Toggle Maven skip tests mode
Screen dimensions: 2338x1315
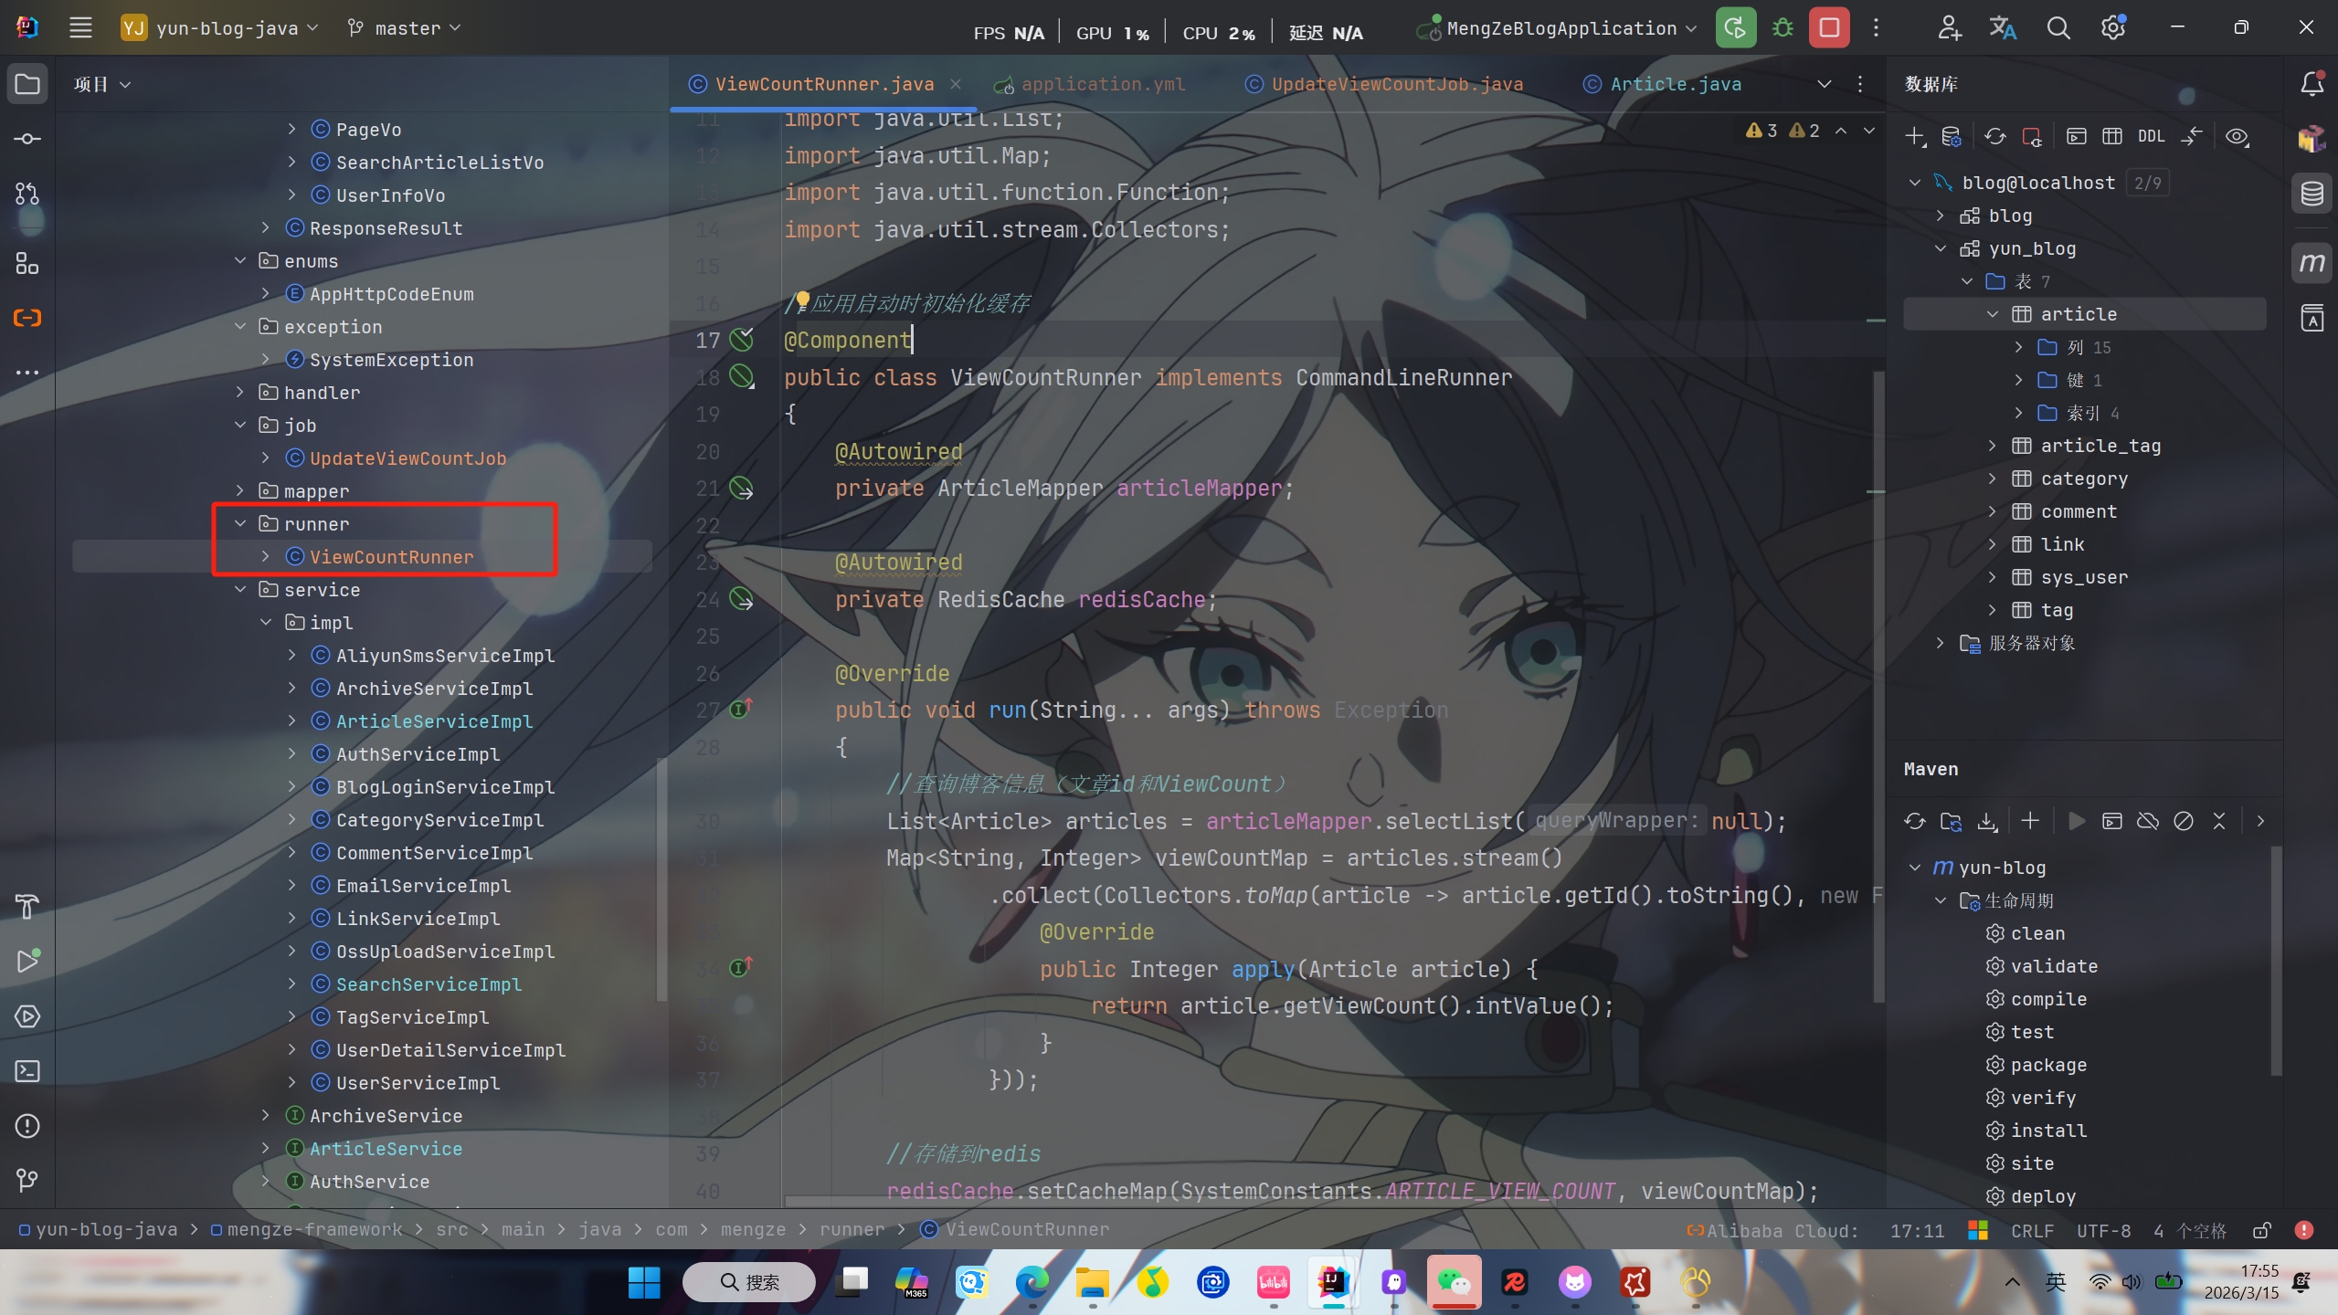[x=2183, y=821]
